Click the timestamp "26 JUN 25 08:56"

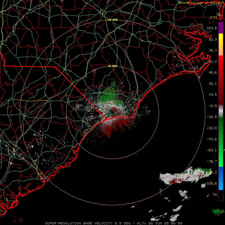coord(165,223)
